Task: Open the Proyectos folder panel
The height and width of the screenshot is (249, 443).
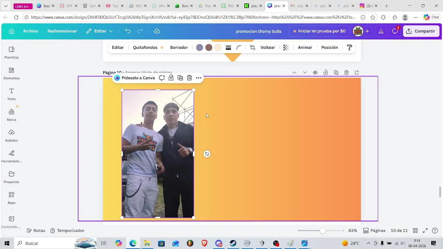Action: tap(11, 177)
